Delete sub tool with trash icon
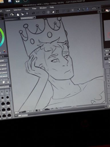110x147 pixels. pyautogui.click(x=8, y=82)
